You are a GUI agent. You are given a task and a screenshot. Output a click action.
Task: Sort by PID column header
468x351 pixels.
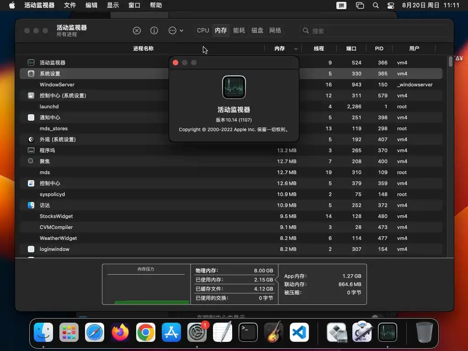tap(379, 48)
